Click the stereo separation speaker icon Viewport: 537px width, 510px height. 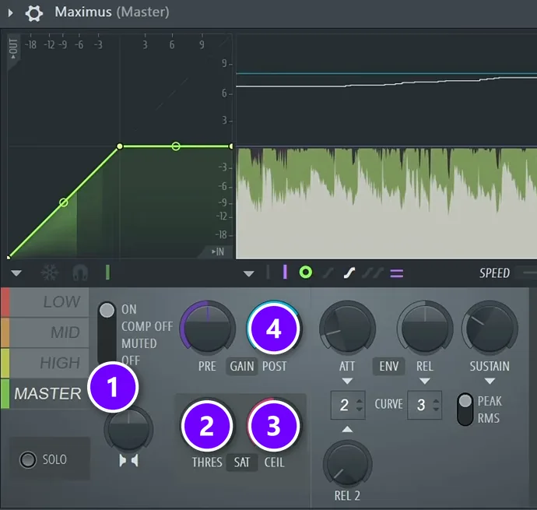pyautogui.click(x=128, y=461)
